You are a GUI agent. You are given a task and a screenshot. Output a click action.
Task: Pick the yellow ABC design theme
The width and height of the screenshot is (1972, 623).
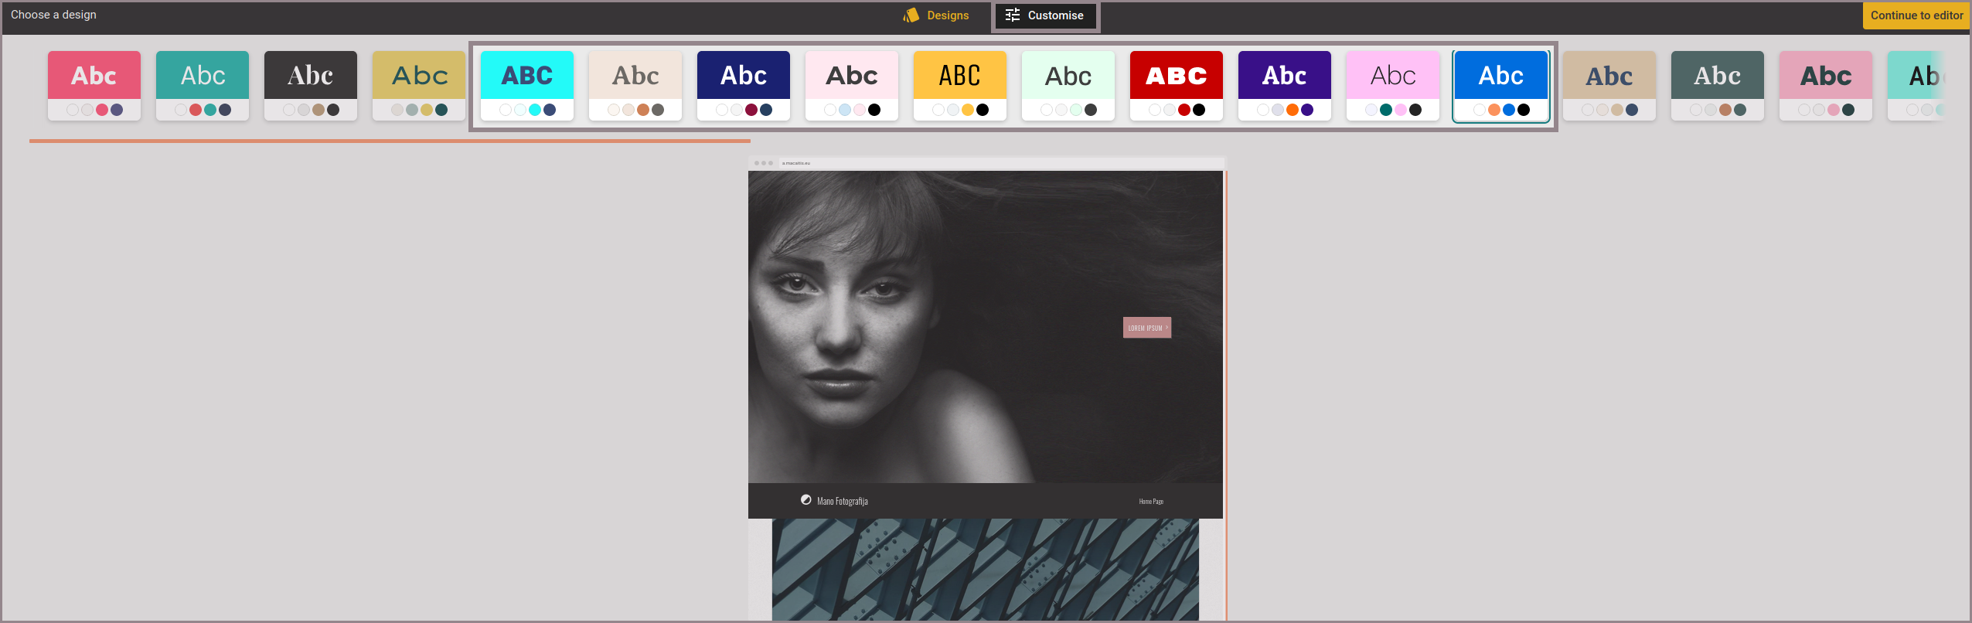pos(959,76)
